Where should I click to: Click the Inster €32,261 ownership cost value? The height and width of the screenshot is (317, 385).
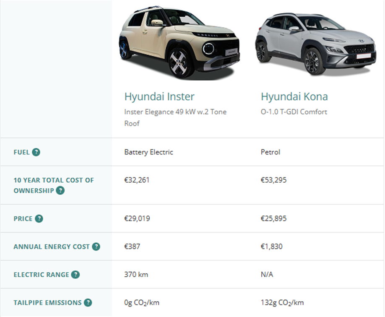(x=137, y=180)
